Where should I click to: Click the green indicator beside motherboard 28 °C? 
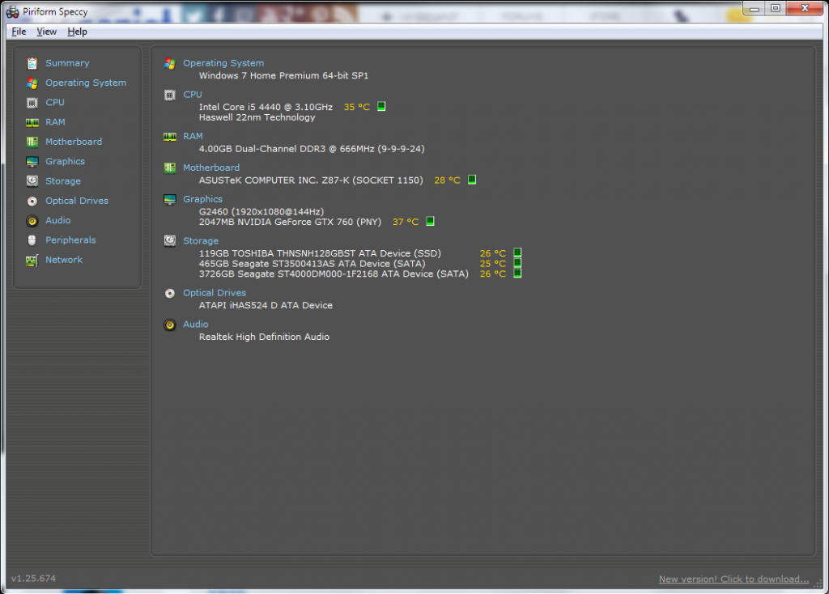coord(472,180)
